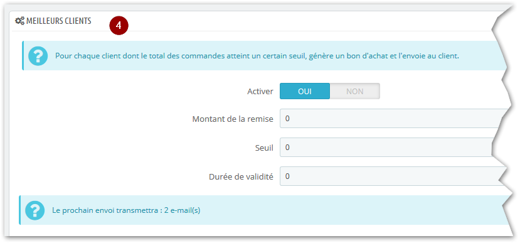Image resolution: width=520 pixels, height=243 pixels.
Task: Click the word "seuil" in the blue description banner
Action: 297,56
